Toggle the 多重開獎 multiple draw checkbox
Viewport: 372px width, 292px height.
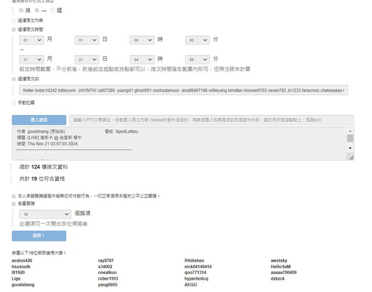click(x=14, y=204)
